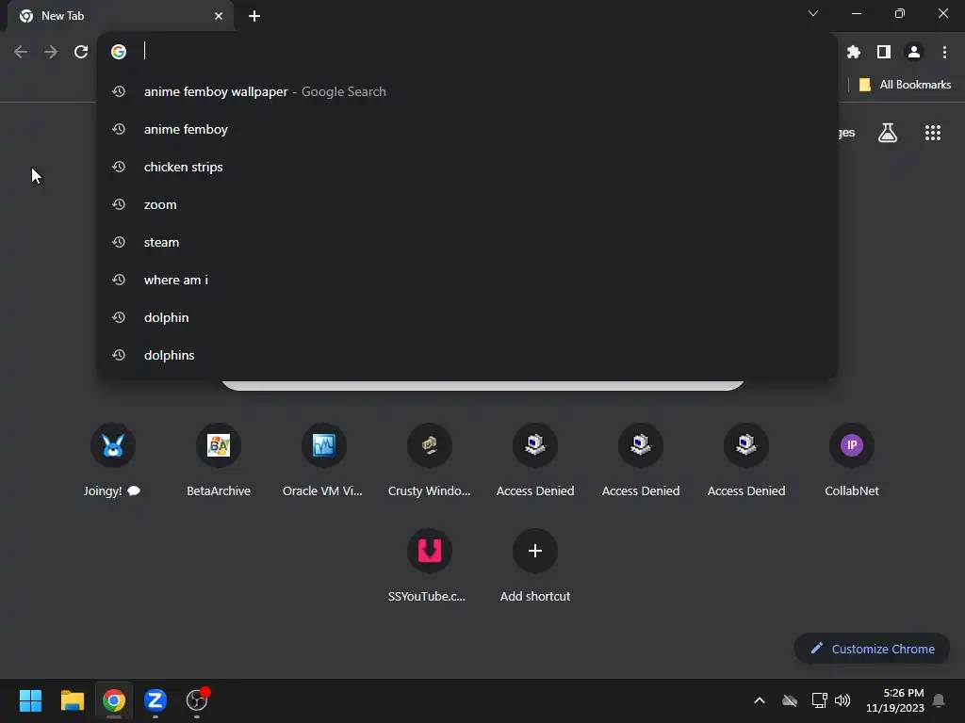Click the browser back arrow

coord(21,52)
